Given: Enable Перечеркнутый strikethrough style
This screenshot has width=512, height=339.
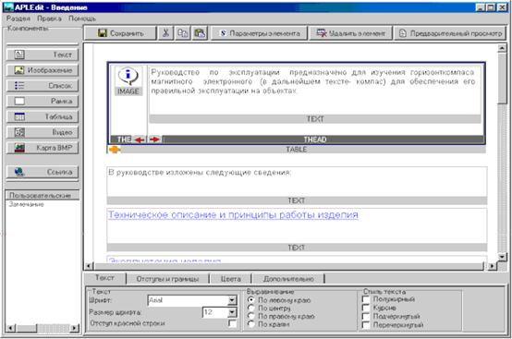Looking at the screenshot, I should [x=366, y=325].
